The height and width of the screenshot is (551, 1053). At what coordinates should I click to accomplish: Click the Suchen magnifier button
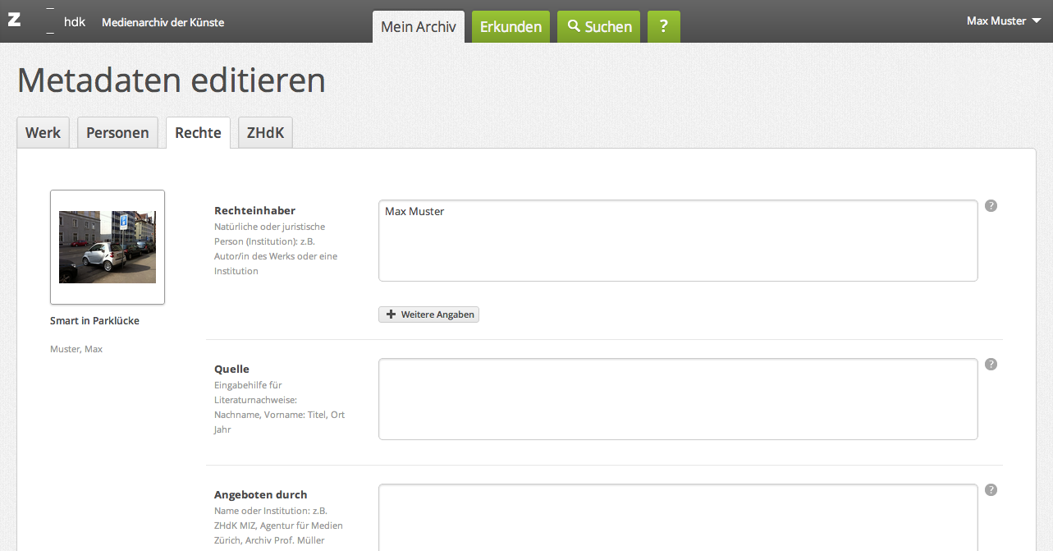coord(599,27)
